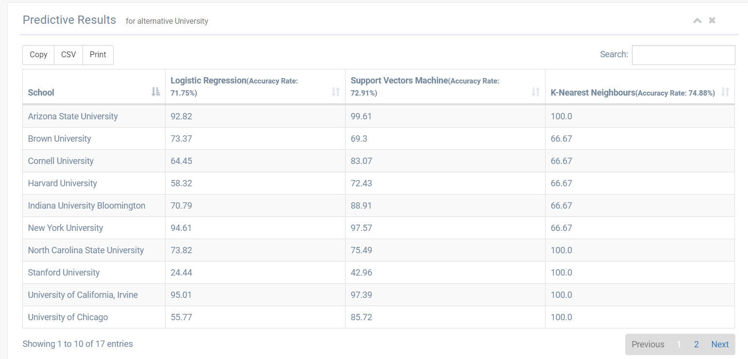Screen dimensions: 748x359
Task: Select the Brown University cell
Action: [94, 139]
